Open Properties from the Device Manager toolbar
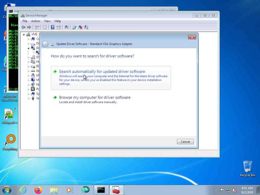 pyautogui.click(x=45, y=27)
